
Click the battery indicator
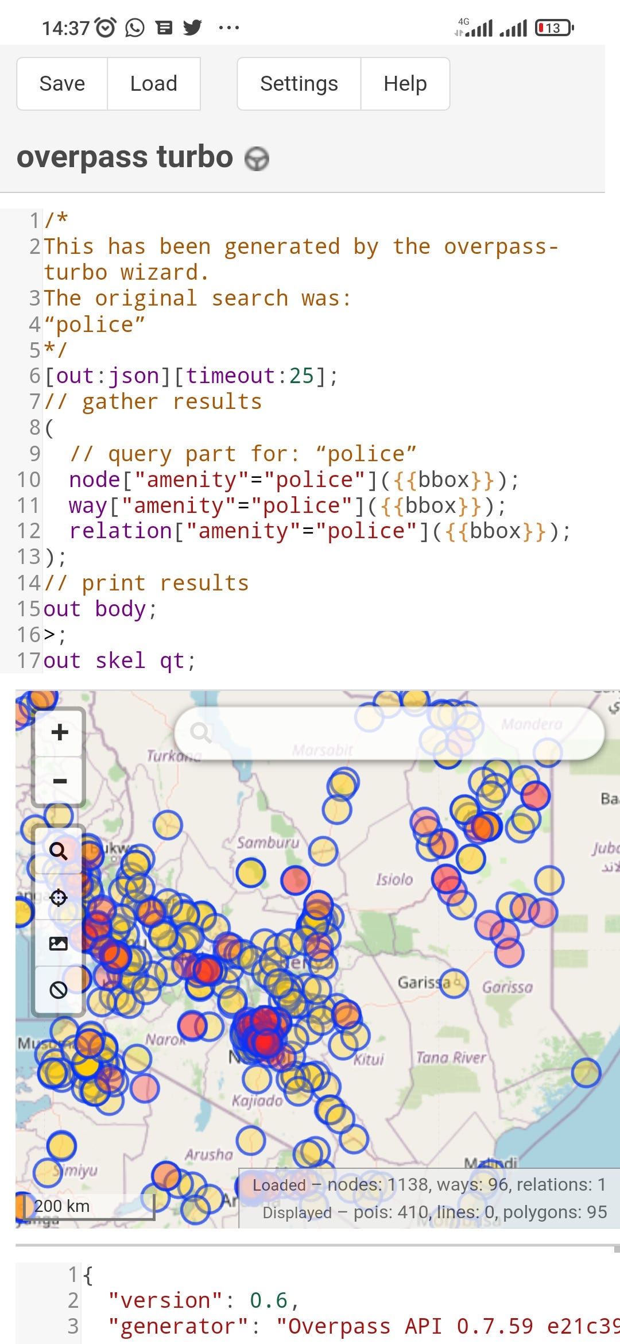click(555, 28)
